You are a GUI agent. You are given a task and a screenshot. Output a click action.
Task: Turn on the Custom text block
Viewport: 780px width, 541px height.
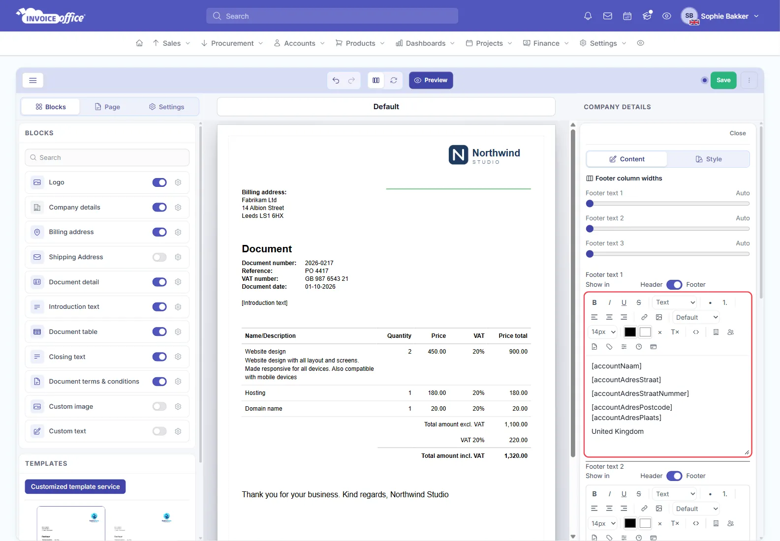(159, 431)
